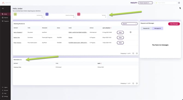The image size is (183, 100).
Task: Collapse the sidebar with the menu toggle icon
Action: (3, 8)
